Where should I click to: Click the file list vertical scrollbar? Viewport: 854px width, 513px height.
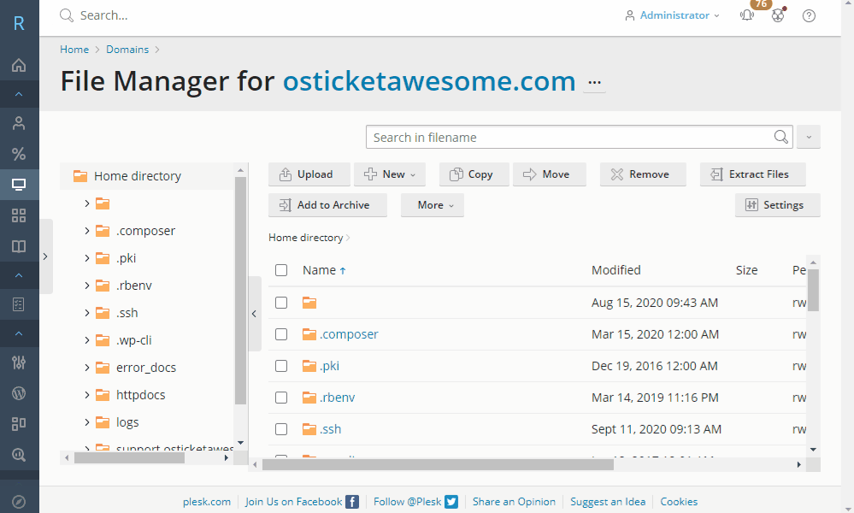click(x=813, y=290)
